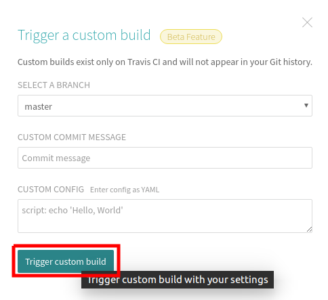Focus the Commit message input field
Screen dimensions: 328x300
point(165,158)
